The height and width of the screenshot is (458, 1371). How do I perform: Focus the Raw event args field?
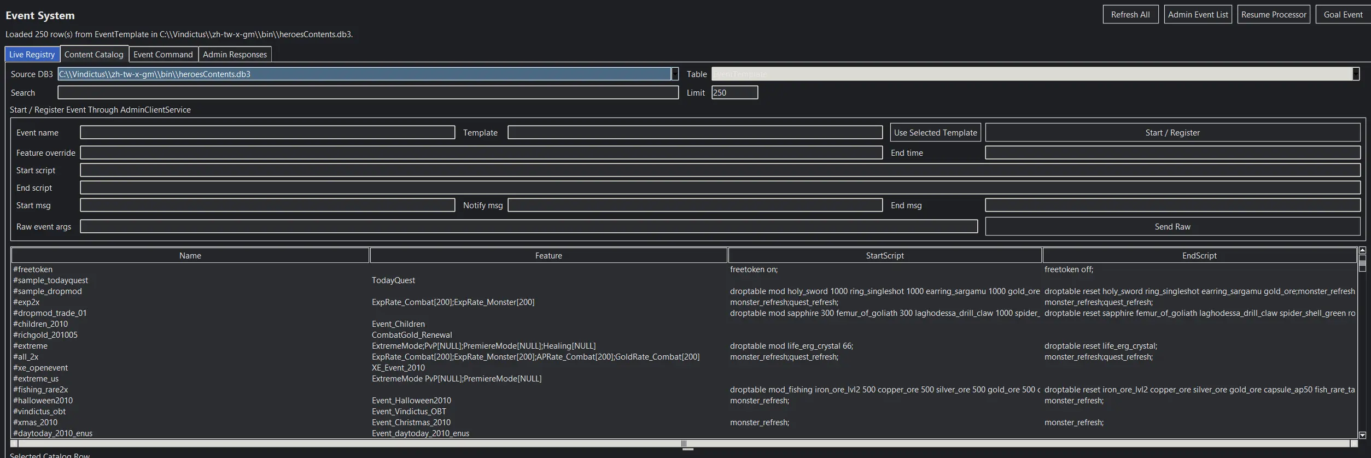[x=529, y=226]
